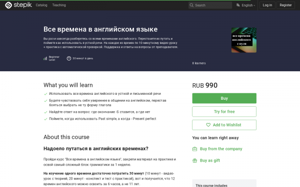Open the course cover thumbnail
The width and height of the screenshot is (300, 187).
(244, 40)
